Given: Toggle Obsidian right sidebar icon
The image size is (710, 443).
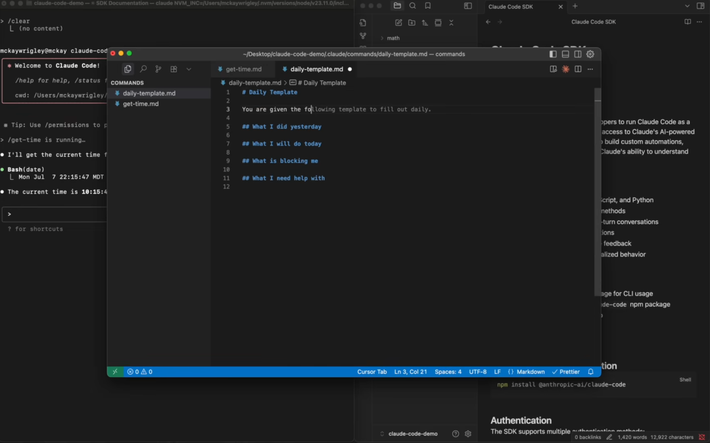Looking at the screenshot, I should (701, 7).
